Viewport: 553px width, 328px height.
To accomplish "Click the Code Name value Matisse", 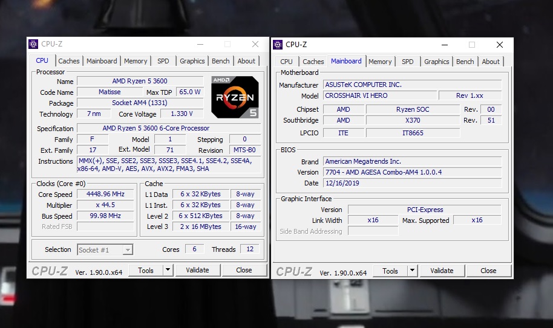I will [110, 92].
